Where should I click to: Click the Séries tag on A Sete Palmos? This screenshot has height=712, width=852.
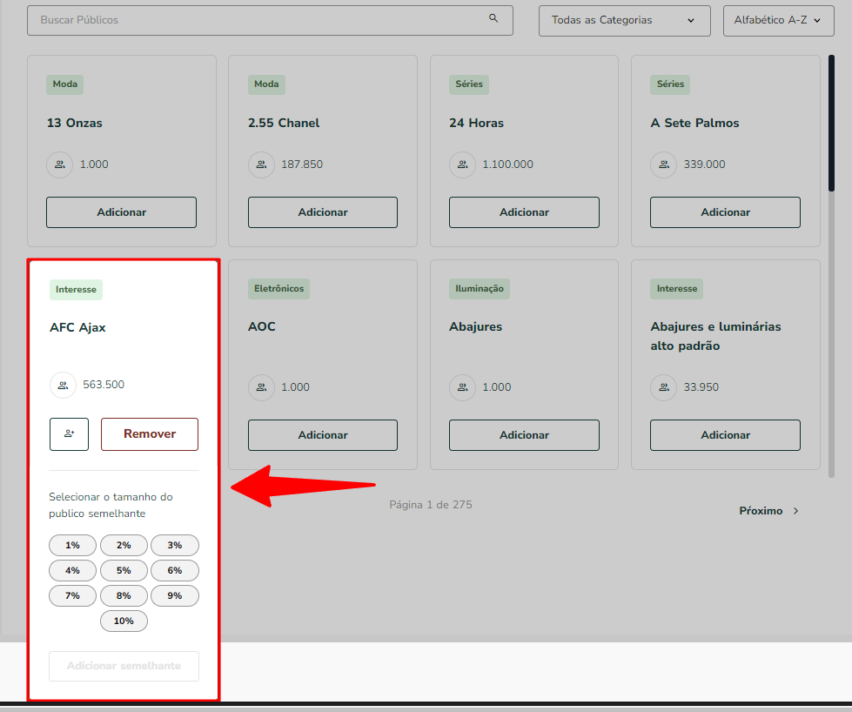coord(670,84)
